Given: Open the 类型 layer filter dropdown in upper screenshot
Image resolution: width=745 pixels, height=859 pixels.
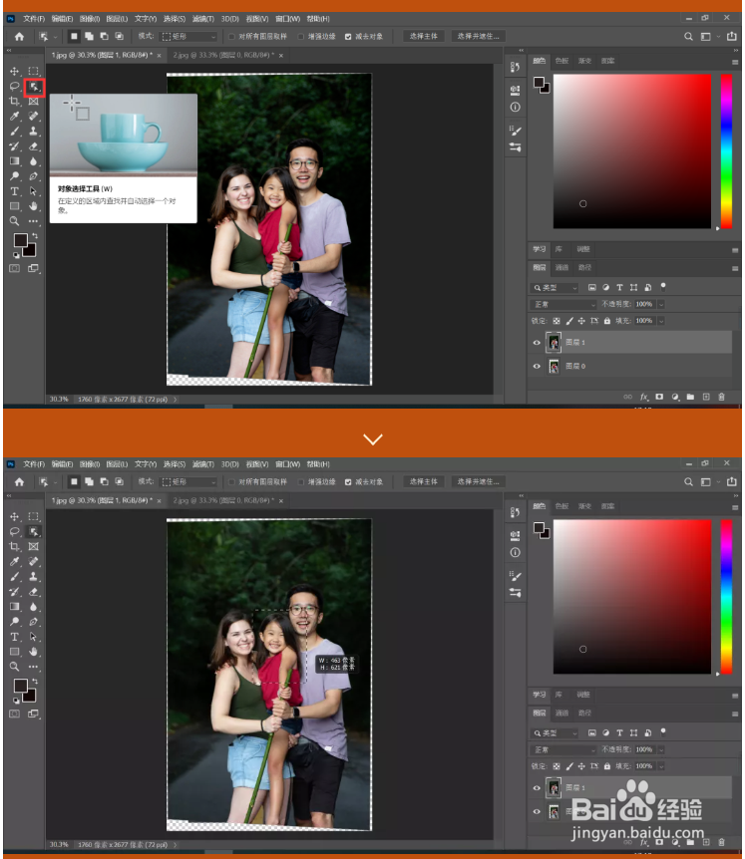Looking at the screenshot, I should tap(555, 288).
